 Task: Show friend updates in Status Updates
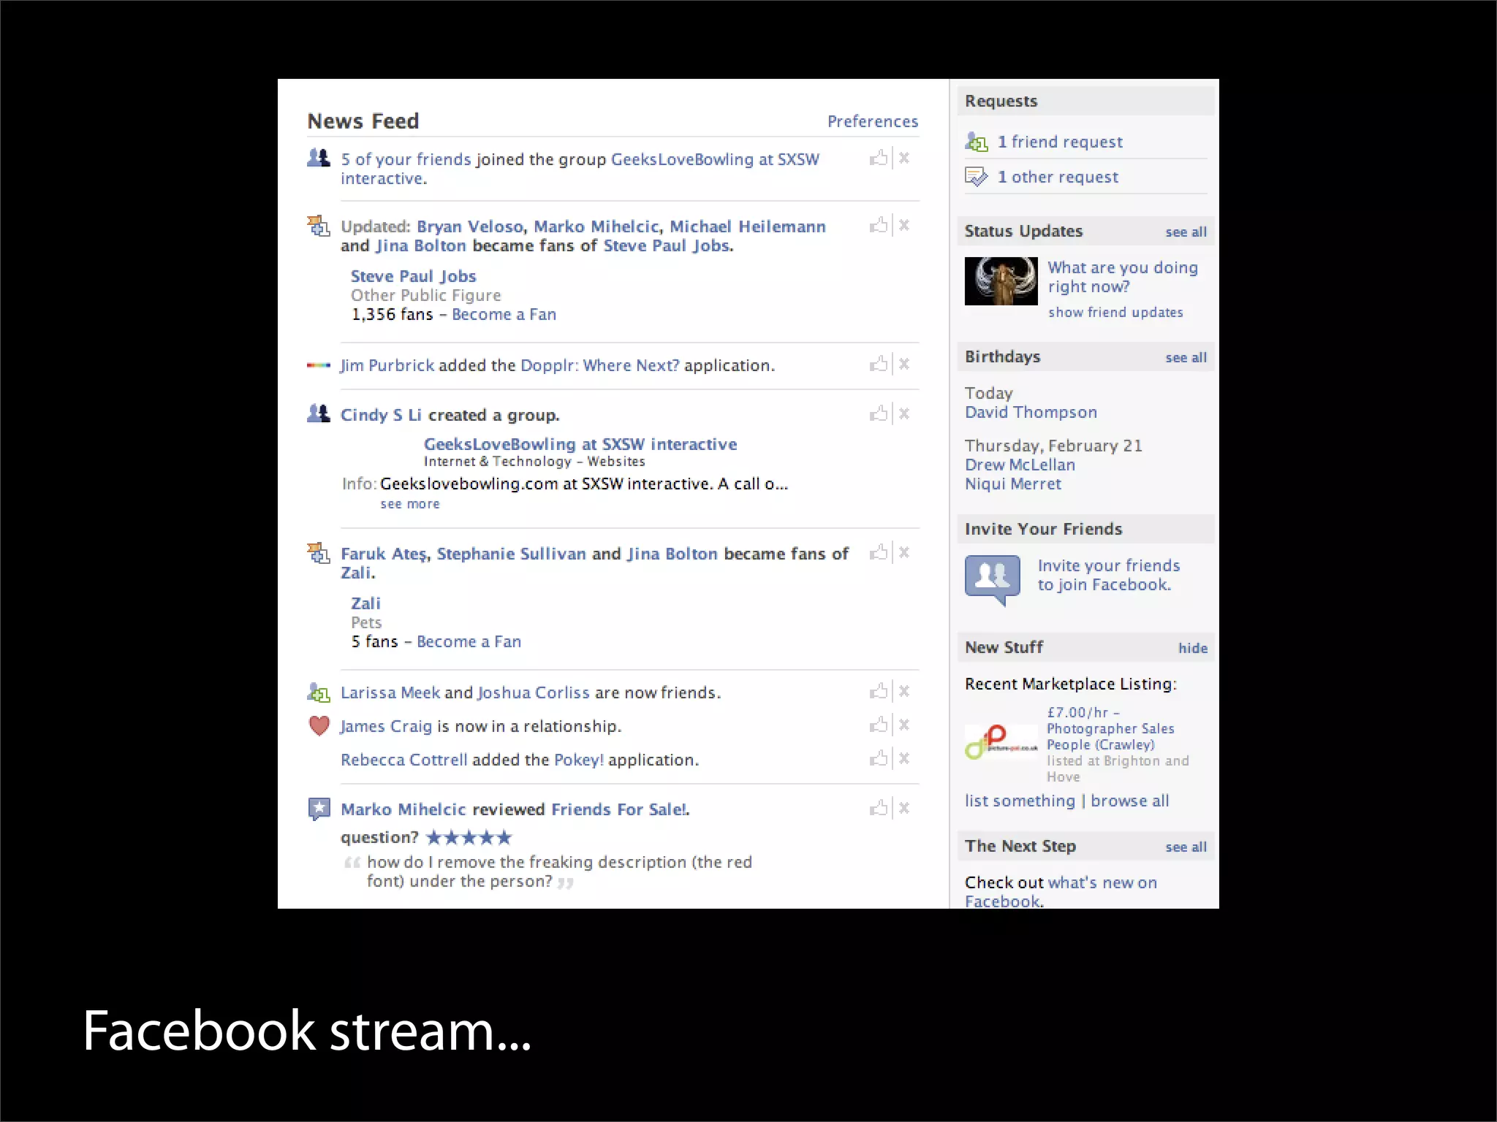point(1115,313)
